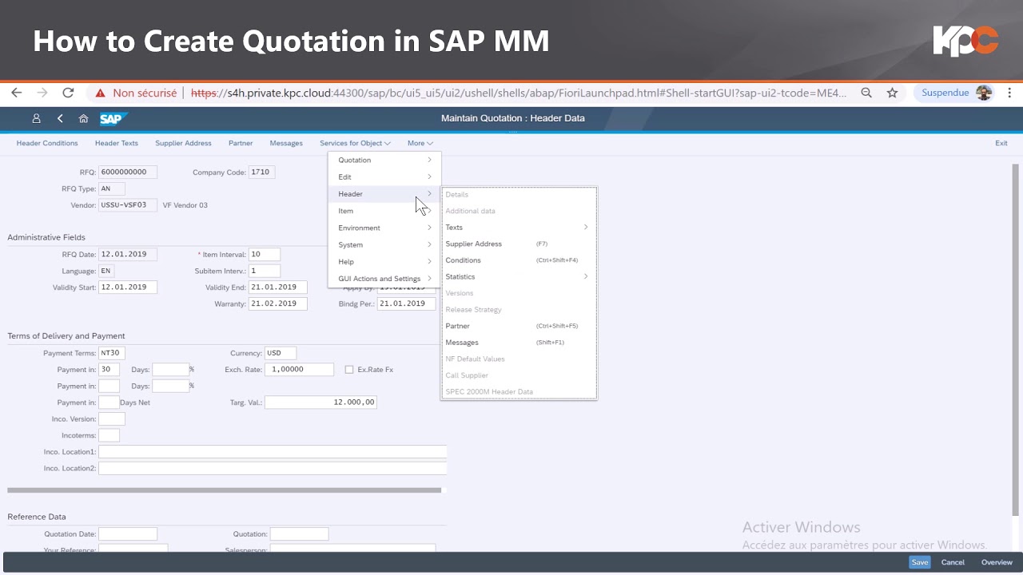
Task: Click the horizontal scrollbar below Inco. Location2
Action: [224, 490]
